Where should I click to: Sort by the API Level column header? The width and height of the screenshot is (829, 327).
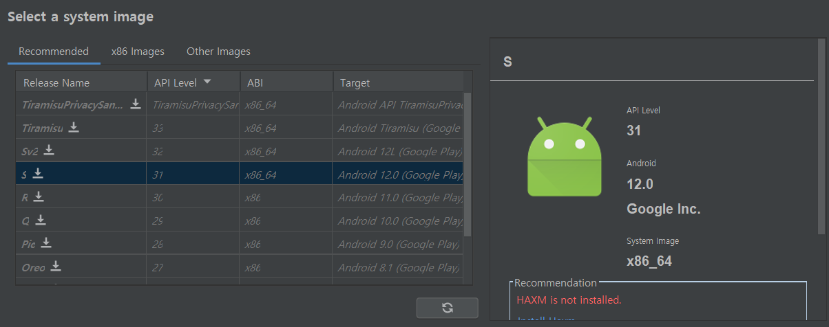pyautogui.click(x=193, y=82)
